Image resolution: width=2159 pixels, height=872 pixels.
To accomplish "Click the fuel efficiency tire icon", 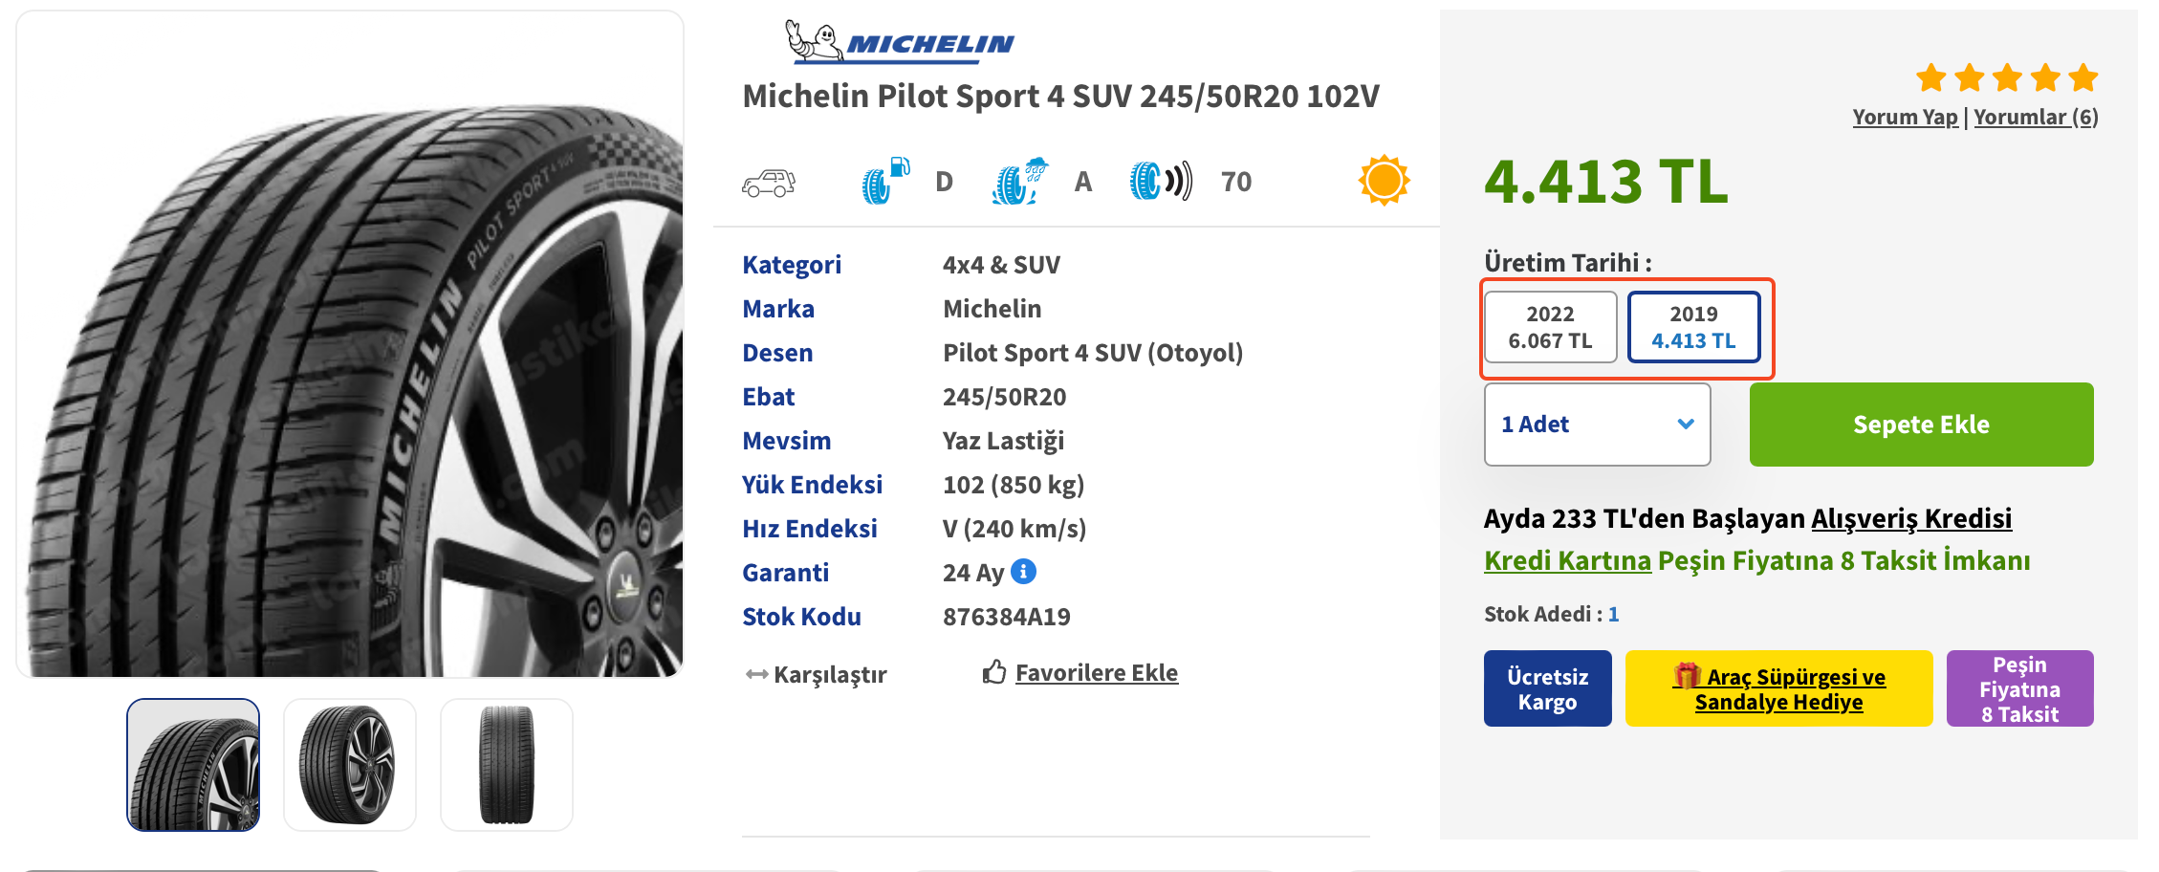I will [884, 181].
